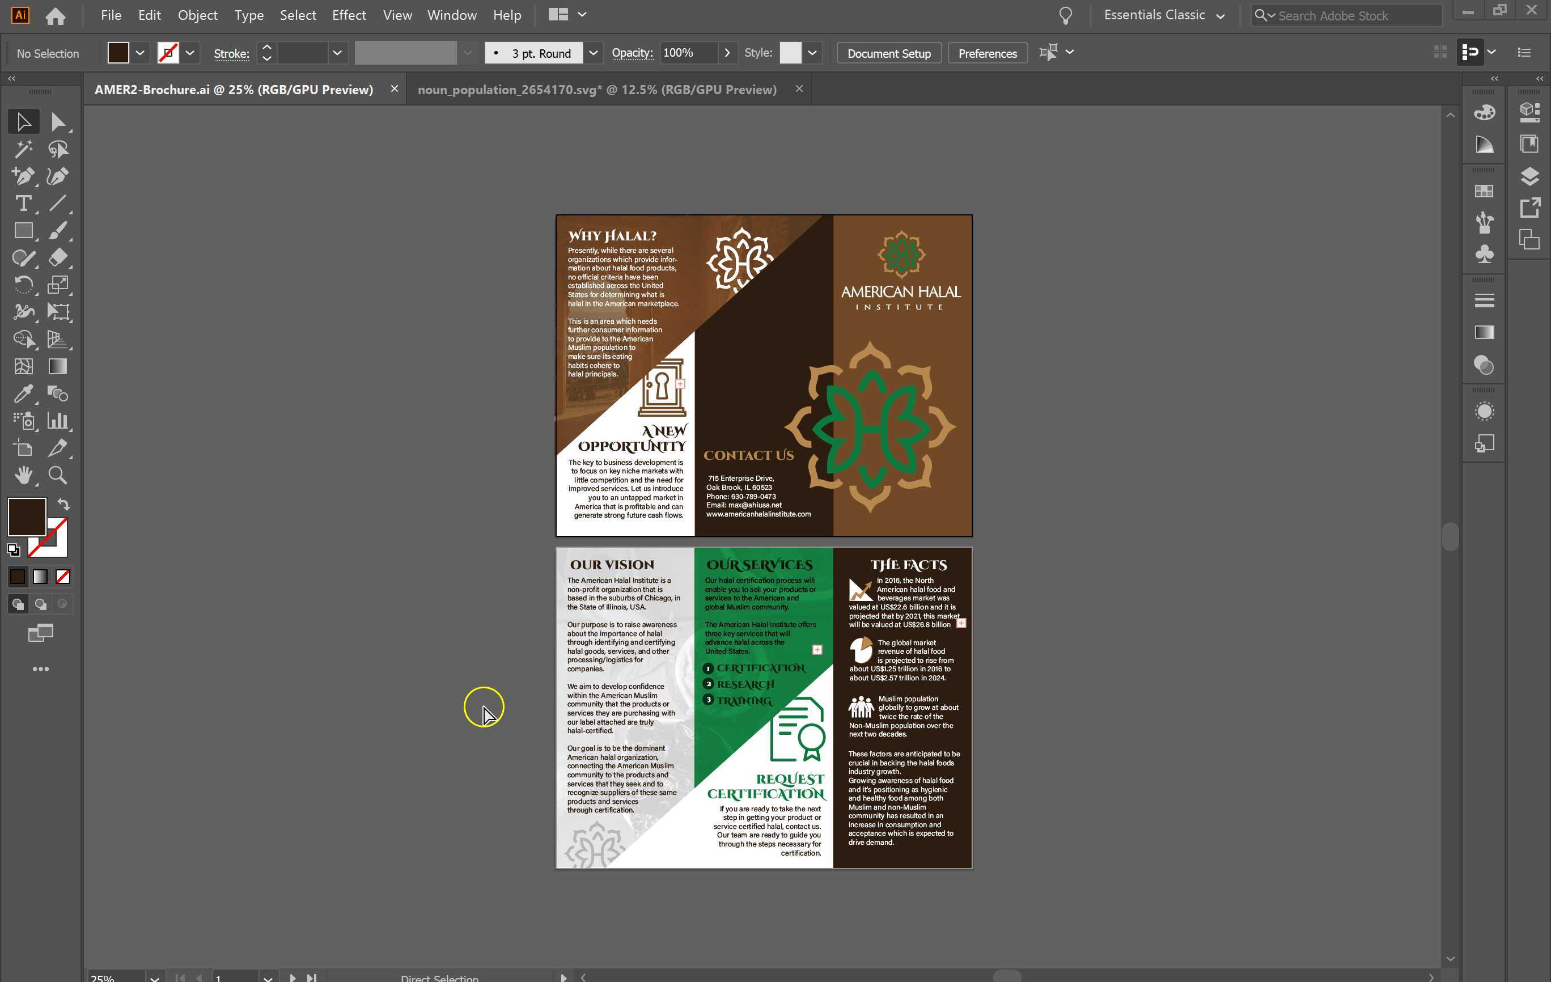Select the Paintbrush tool
The width and height of the screenshot is (1551, 982).
click(x=58, y=231)
